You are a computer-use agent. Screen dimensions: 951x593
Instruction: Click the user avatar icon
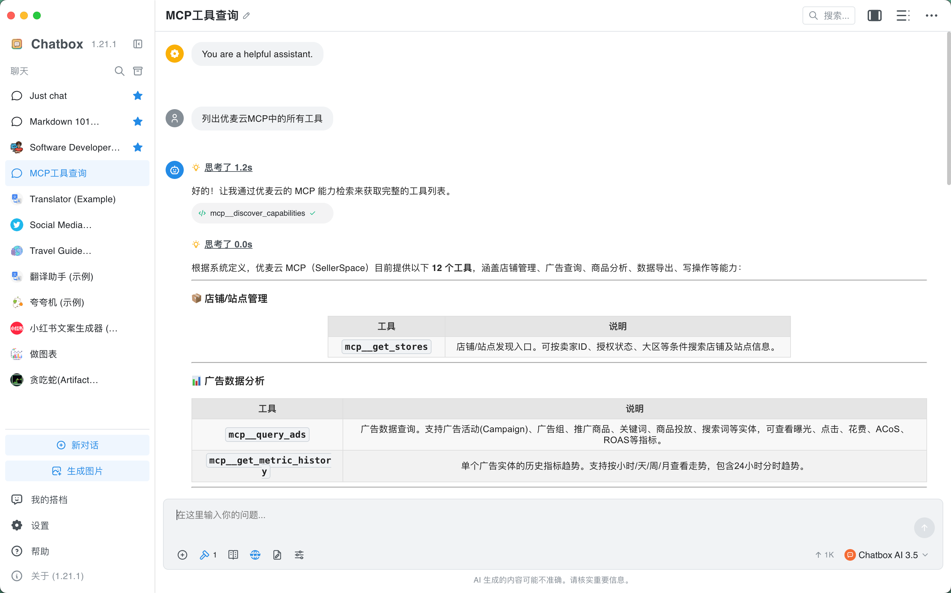(x=175, y=119)
